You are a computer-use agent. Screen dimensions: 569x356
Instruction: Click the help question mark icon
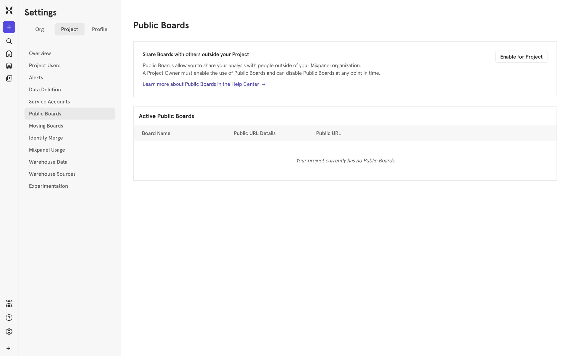point(9,318)
